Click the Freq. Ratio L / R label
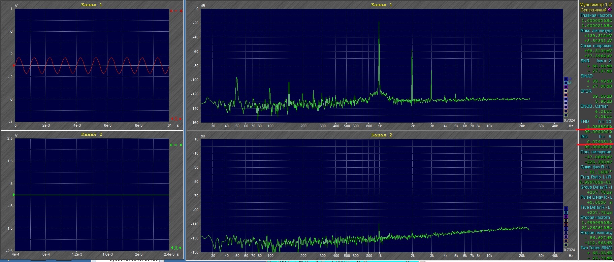This screenshot has height=262, width=614. coord(596,177)
